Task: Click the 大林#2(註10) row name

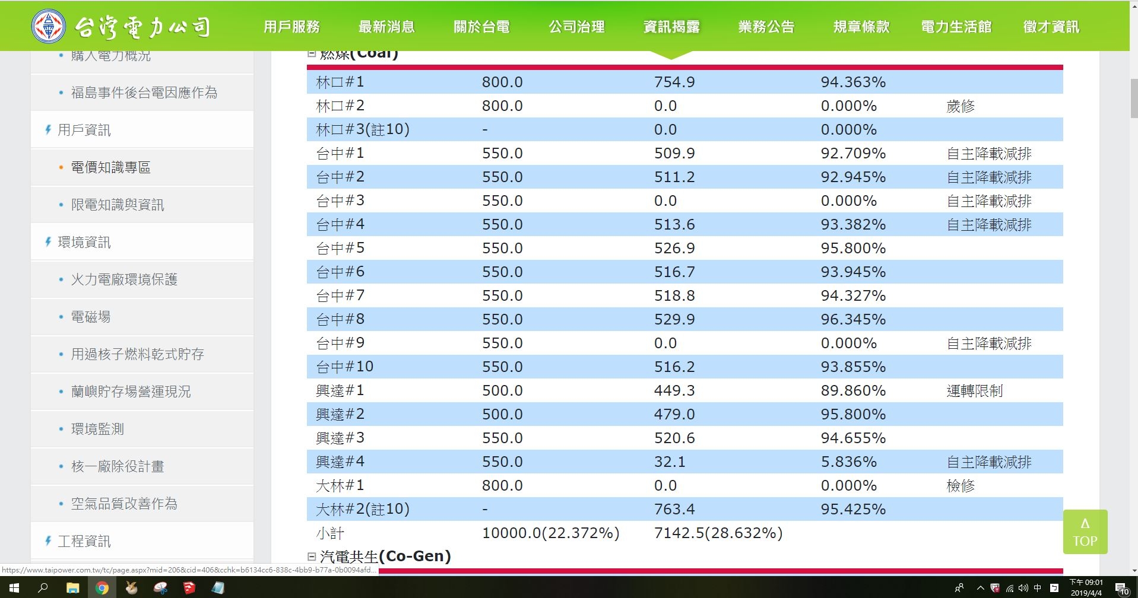Action: pos(363,509)
